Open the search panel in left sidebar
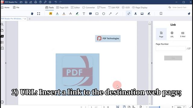Screen dimensions: 193x108 (2, 24)
